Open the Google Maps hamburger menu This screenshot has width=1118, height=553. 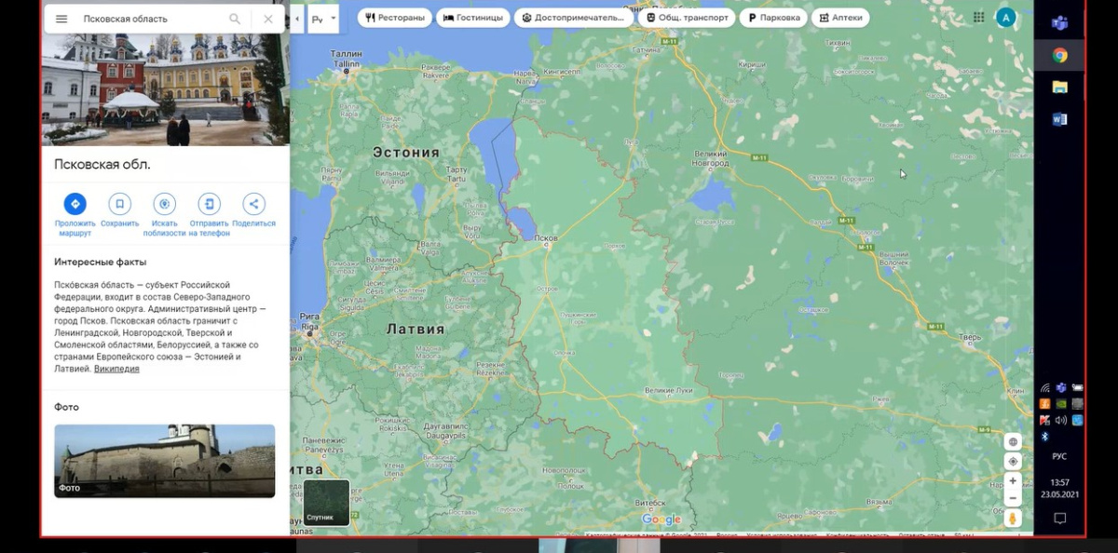tap(61, 19)
